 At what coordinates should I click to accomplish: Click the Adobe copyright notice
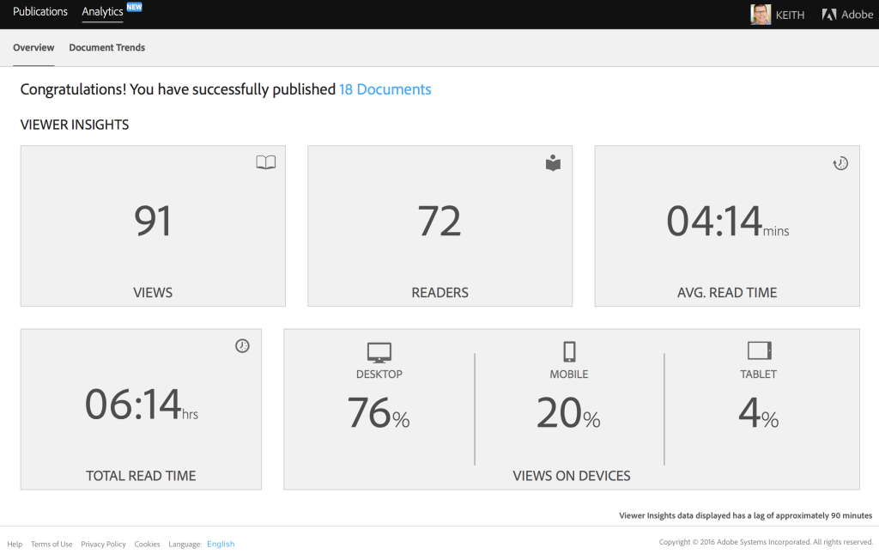coord(766,542)
